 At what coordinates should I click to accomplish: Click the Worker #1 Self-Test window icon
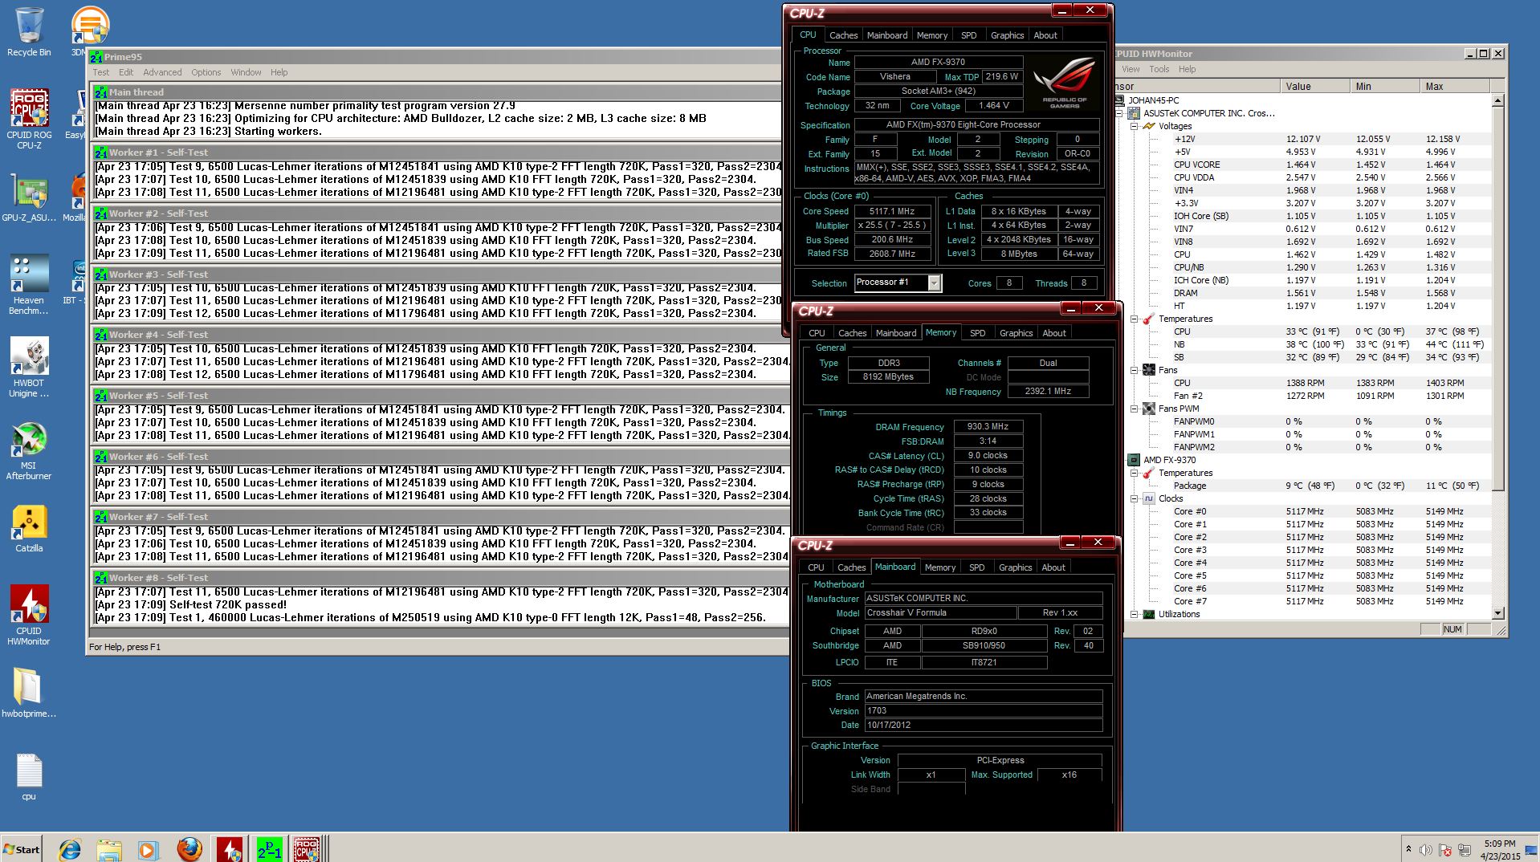pyautogui.click(x=101, y=152)
